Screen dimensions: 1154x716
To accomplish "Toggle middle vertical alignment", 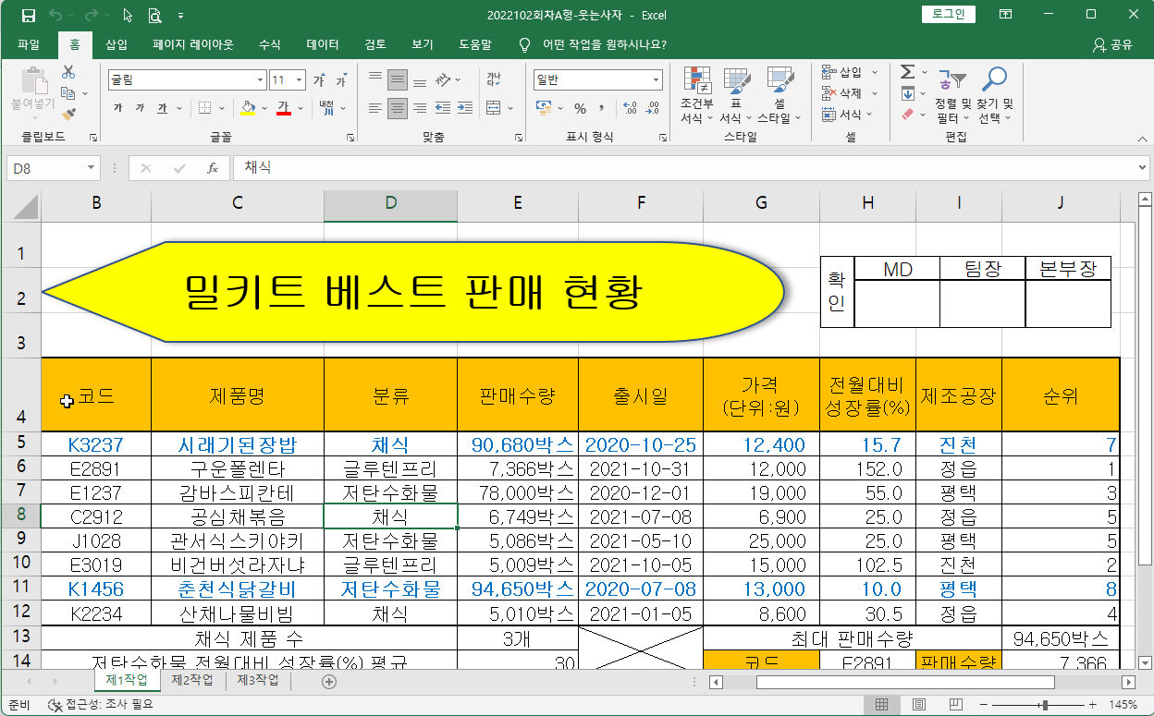I will point(397,80).
